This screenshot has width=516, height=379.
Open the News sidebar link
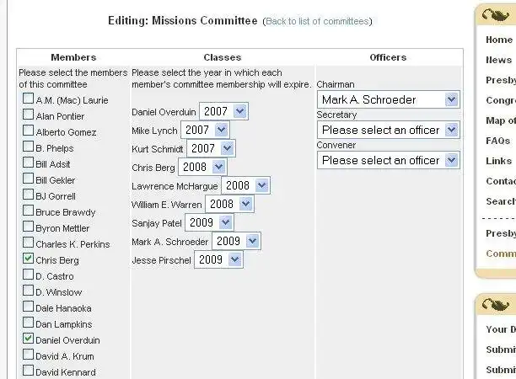pos(498,60)
